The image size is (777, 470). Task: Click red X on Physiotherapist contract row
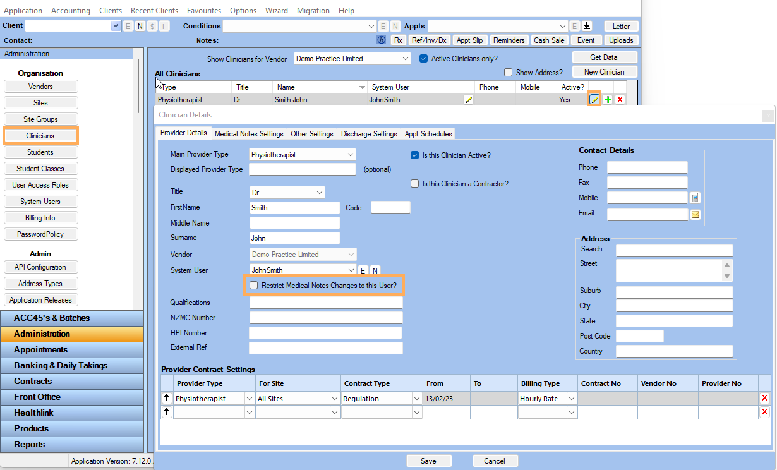pos(764,398)
